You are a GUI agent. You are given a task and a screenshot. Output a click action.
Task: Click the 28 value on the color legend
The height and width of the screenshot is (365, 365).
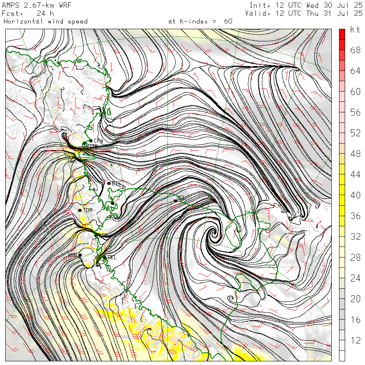(355, 257)
